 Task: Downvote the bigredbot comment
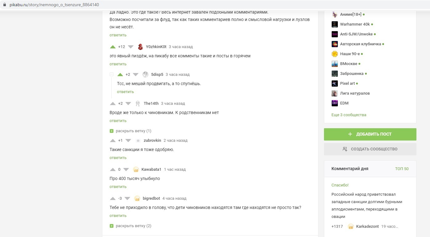127,198
